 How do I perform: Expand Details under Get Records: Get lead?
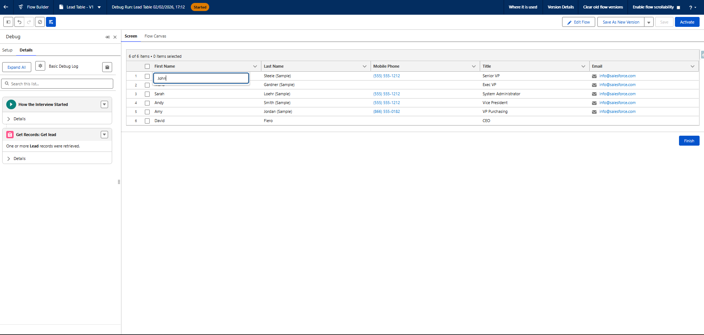[9, 159]
